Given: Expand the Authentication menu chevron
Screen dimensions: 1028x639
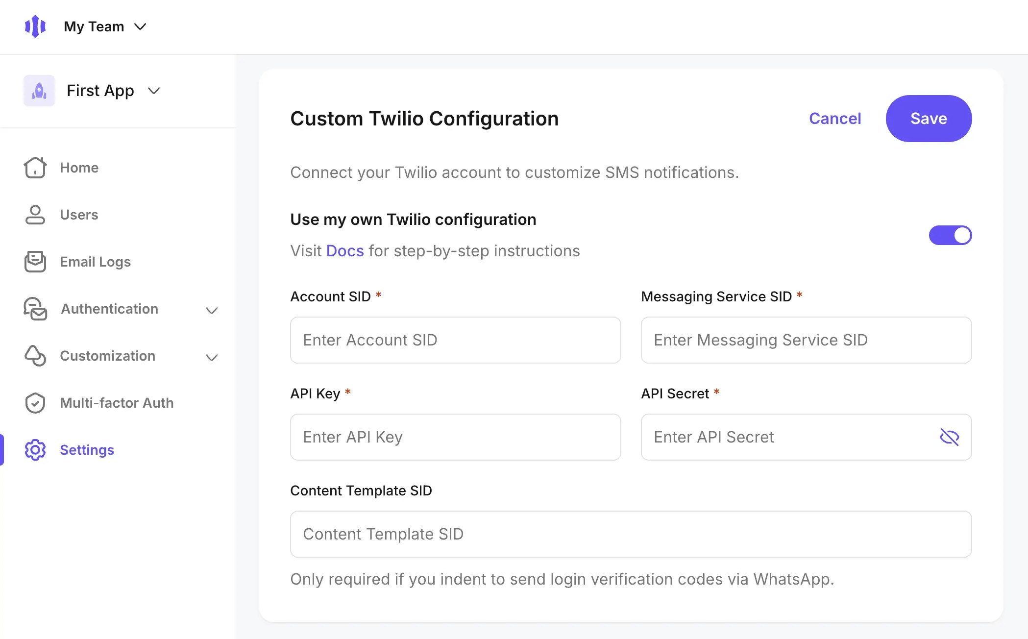Looking at the screenshot, I should pyautogui.click(x=212, y=310).
